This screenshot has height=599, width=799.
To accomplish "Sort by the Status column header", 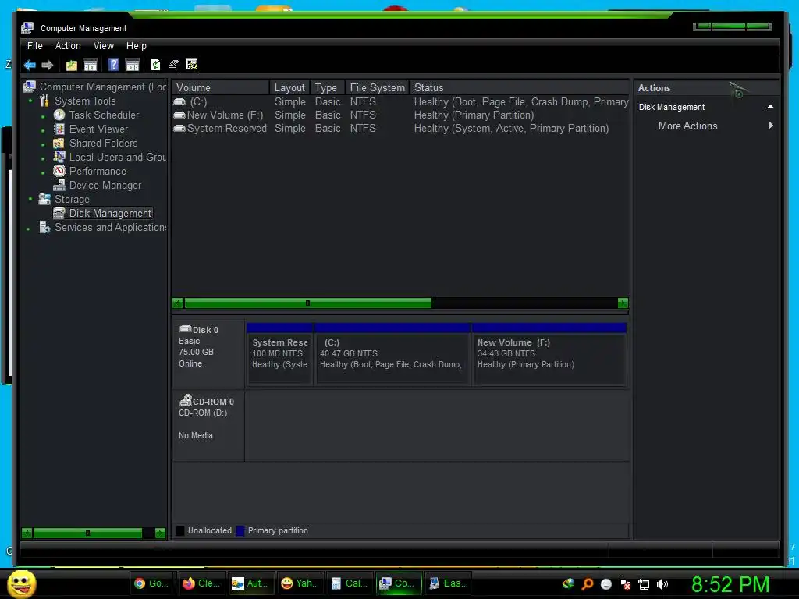I will pyautogui.click(x=519, y=87).
